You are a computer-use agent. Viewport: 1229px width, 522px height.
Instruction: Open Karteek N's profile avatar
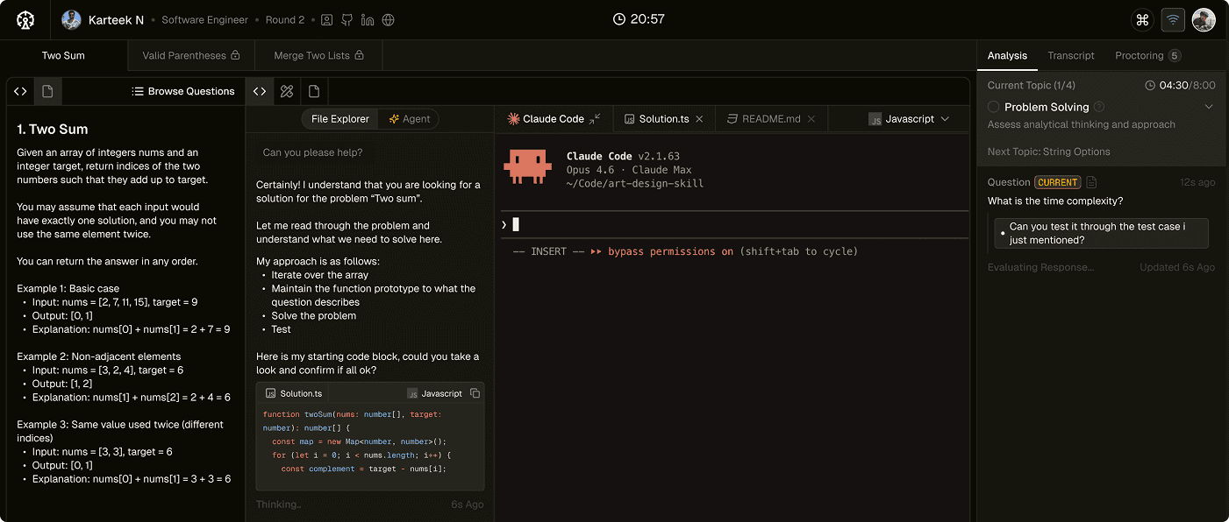tap(72, 19)
